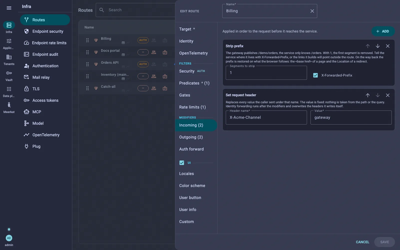Select the Incoming (2) modifiers tab
This screenshot has width=400, height=250.
(196, 125)
